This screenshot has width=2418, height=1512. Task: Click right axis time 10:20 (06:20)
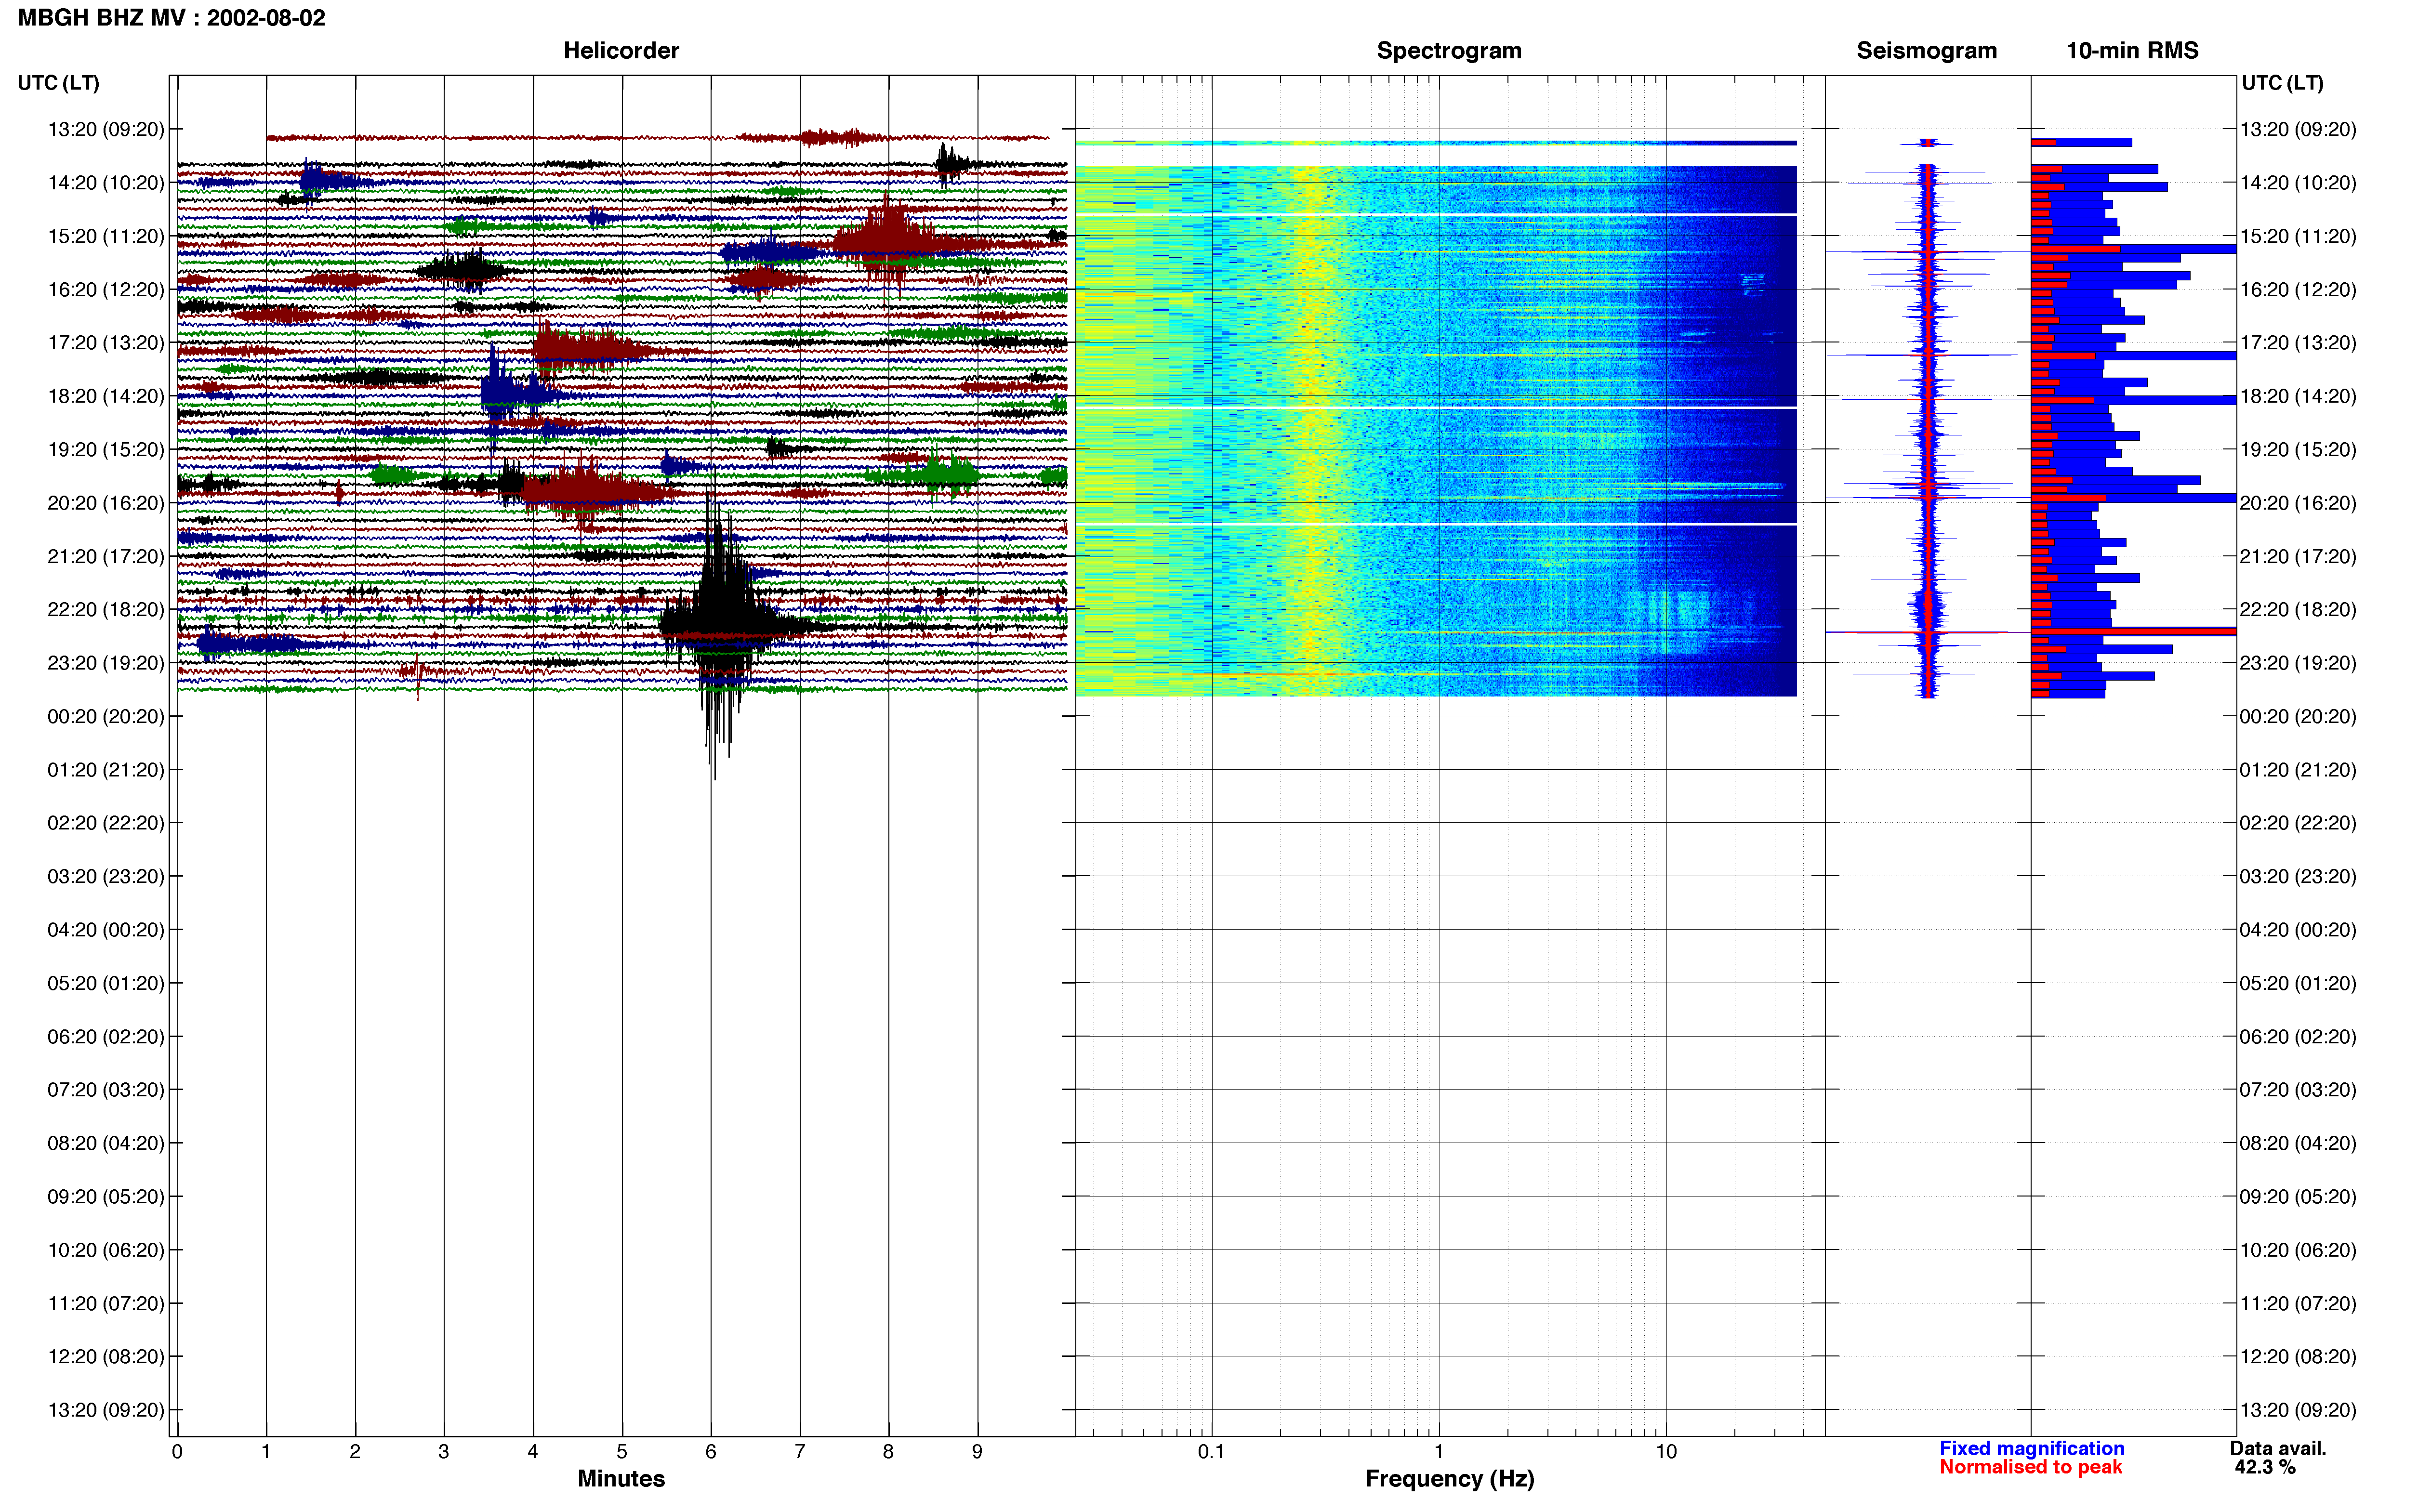[2298, 1250]
